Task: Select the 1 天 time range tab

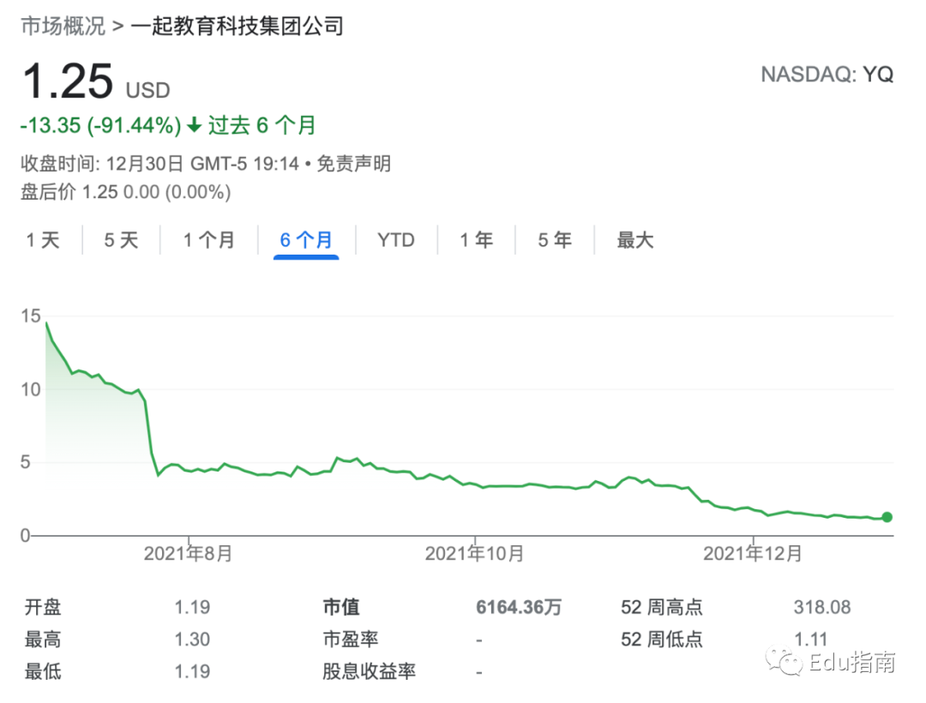Action: tap(43, 240)
